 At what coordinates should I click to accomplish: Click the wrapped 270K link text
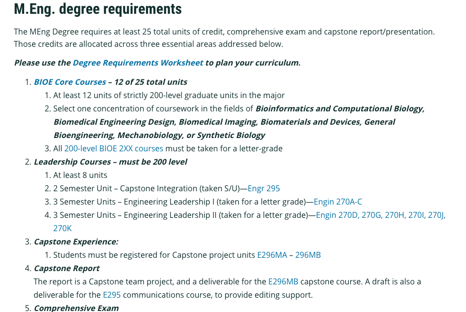(x=63, y=228)
